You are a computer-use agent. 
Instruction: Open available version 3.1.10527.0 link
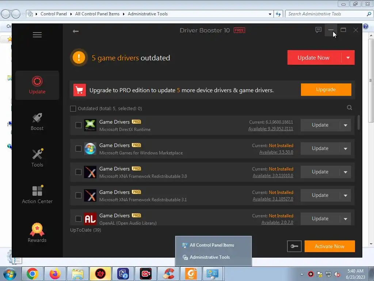273,199
